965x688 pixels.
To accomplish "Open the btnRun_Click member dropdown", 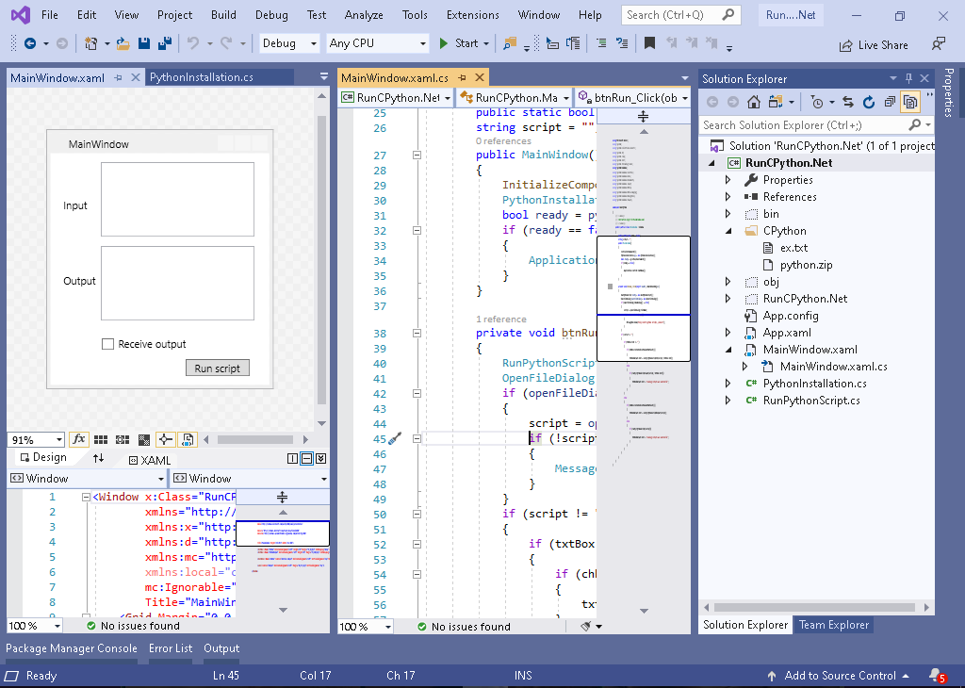I will click(632, 97).
